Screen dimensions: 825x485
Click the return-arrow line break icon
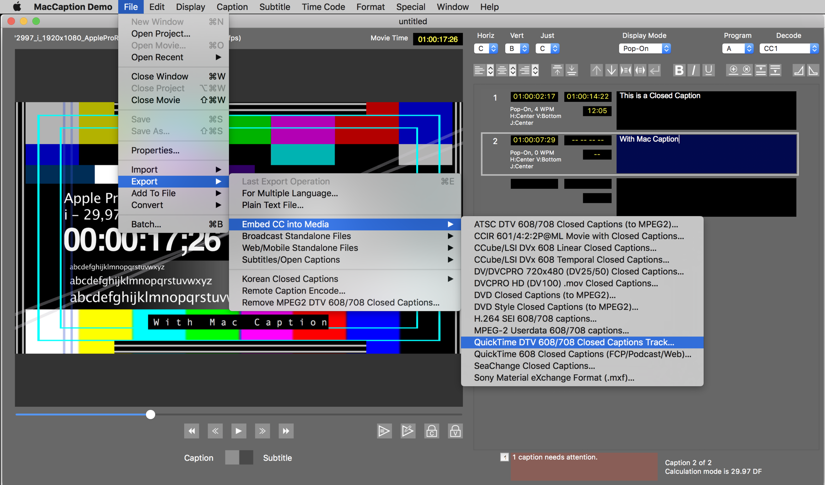(x=655, y=70)
